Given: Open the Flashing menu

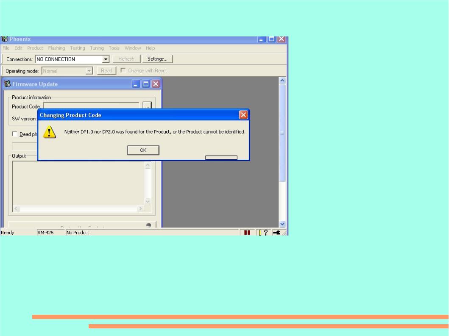Looking at the screenshot, I should tap(56, 48).
